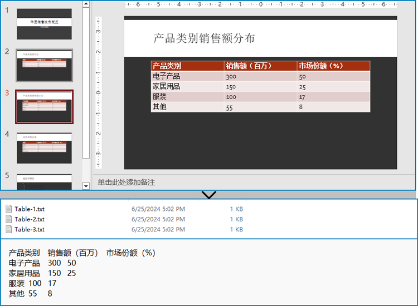The width and height of the screenshot is (418, 306).
Task: Click the 市场份额（%） table header cell
Action: click(x=333, y=66)
